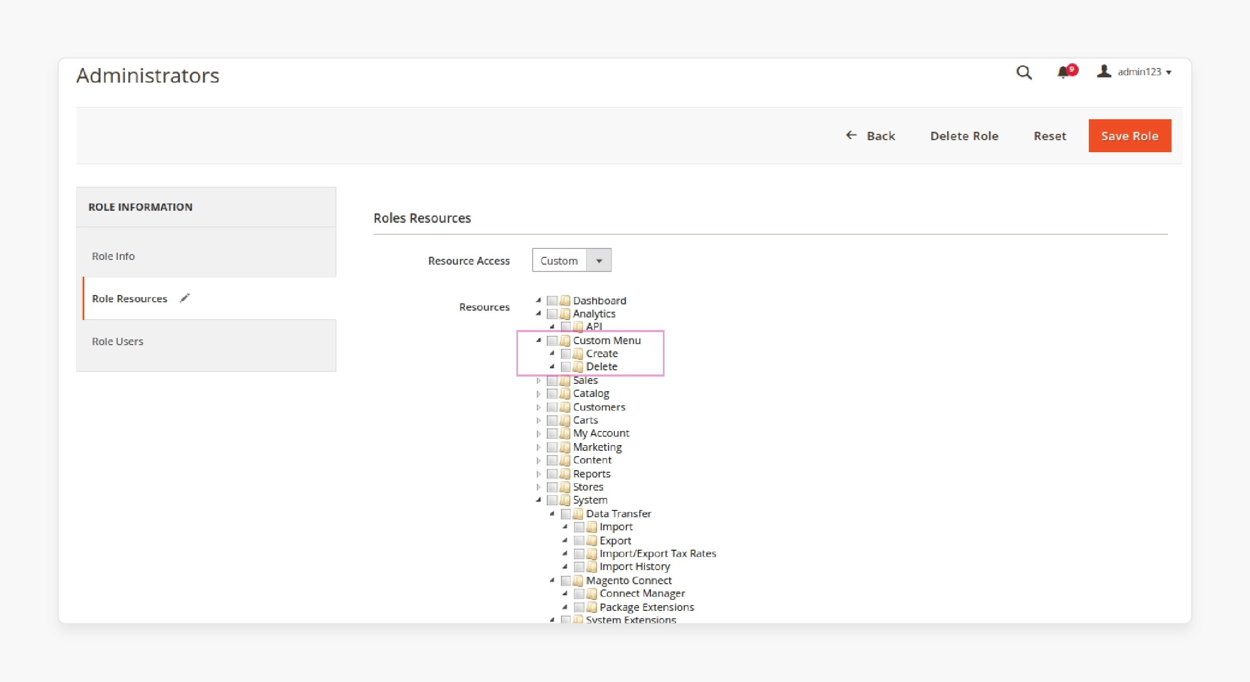Click the Magento Connect folder icon
This screenshot has height=682, width=1250.
tap(578, 581)
